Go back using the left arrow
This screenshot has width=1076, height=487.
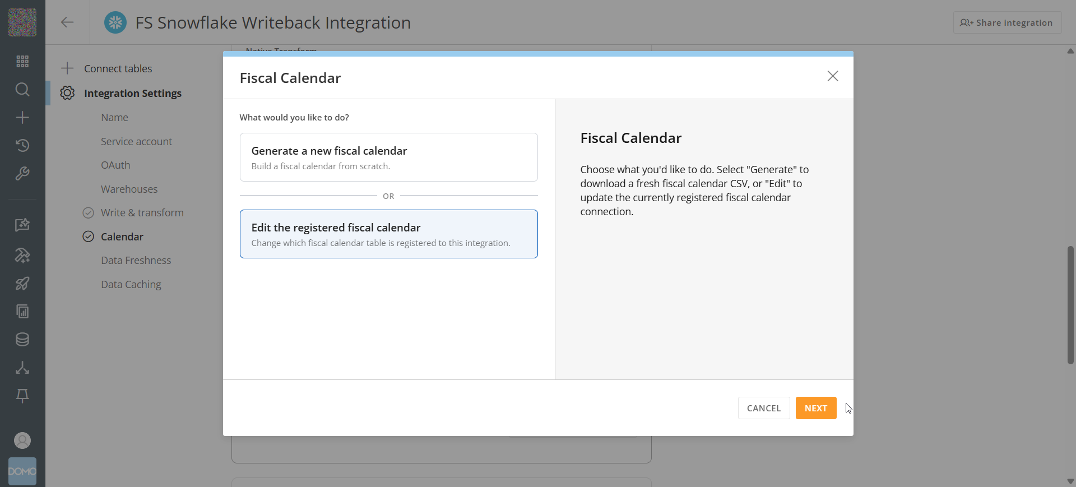67,22
